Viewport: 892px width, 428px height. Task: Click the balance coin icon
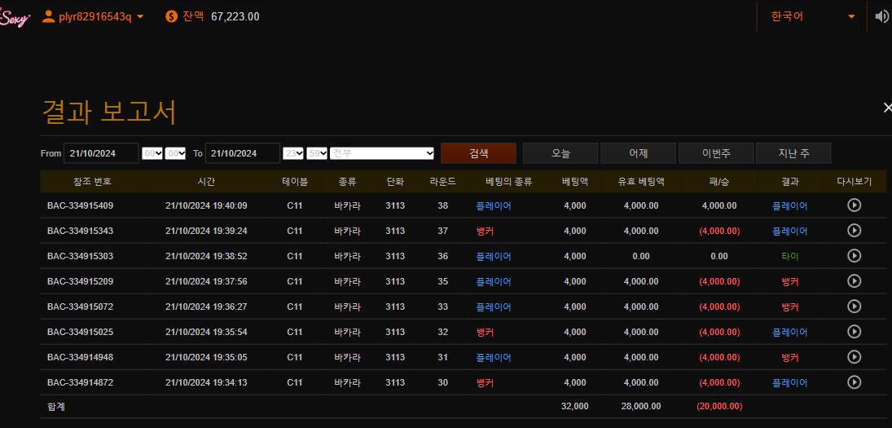(171, 16)
